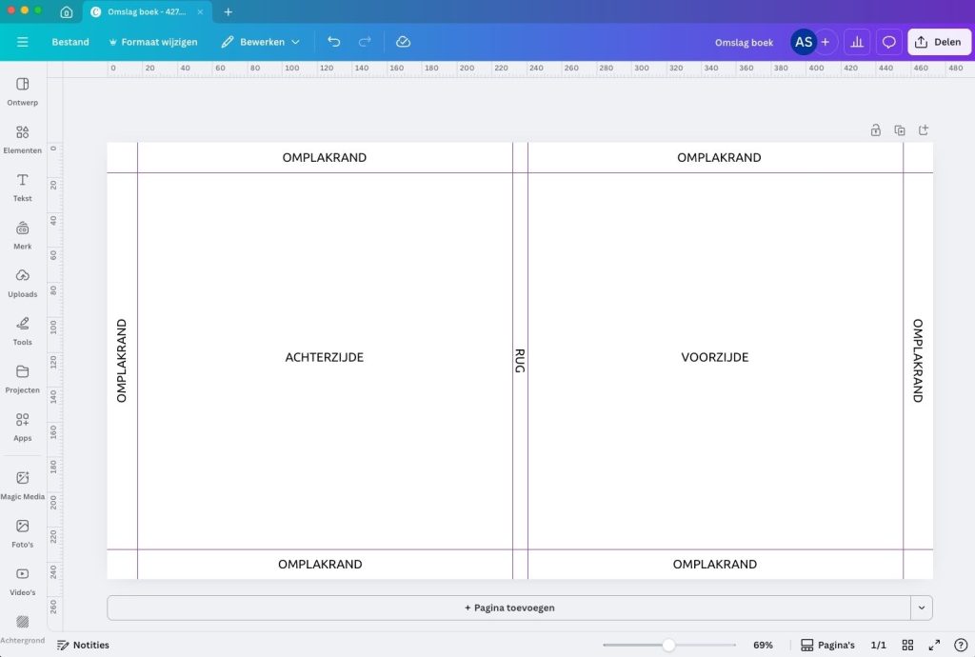Open Magic Media panel
Image resolution: width=975 pixels, height=657 pixels.
coord(23,485)
